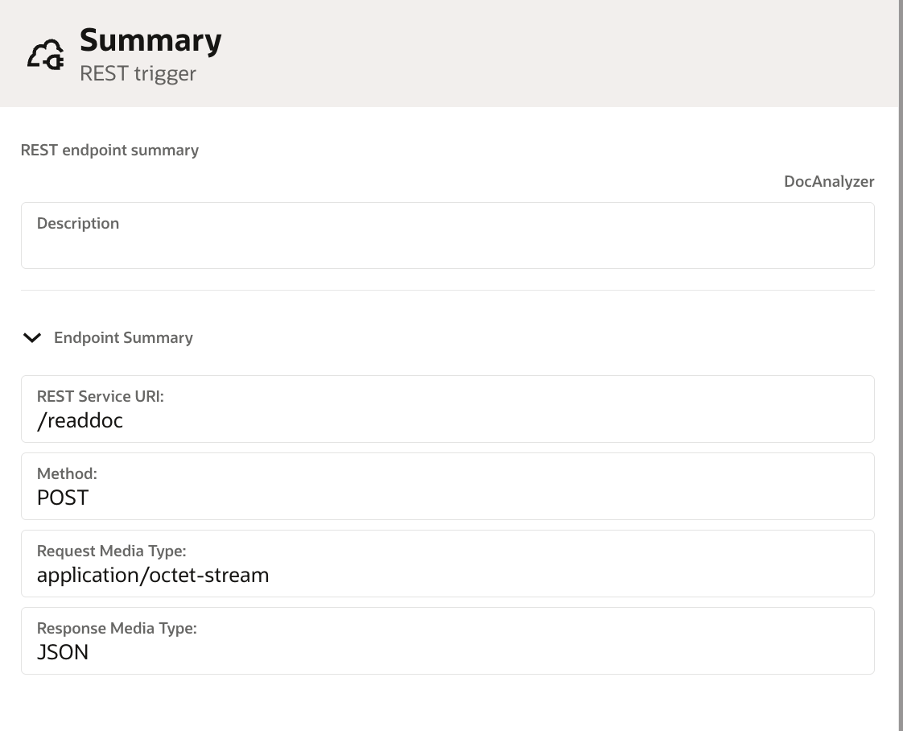903x731 pixels.
Task: Click the Description label text
Action: coord(78,224)
